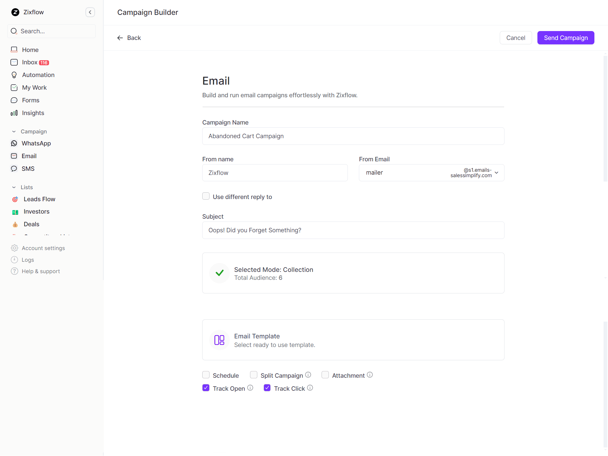The height and width of the screenshot is (456, 608).
Task: Click the Send Campaign button
Action: pos(565,38)
